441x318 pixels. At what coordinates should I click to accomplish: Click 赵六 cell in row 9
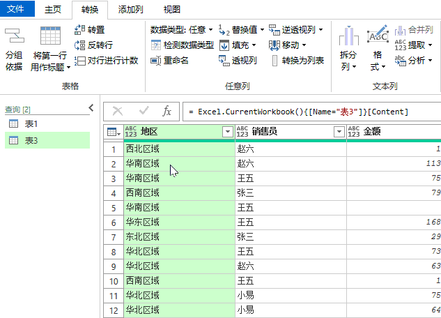(291, 266)
